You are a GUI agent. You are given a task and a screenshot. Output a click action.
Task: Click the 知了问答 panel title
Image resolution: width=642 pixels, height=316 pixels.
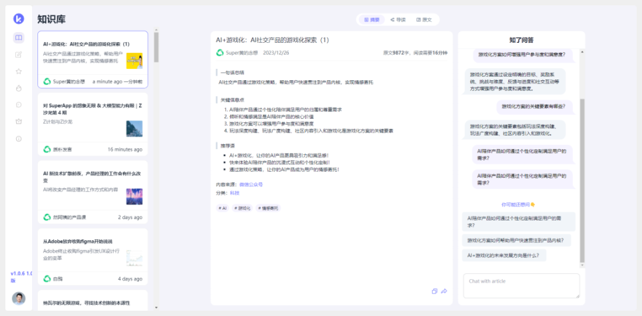coord(521,40)
